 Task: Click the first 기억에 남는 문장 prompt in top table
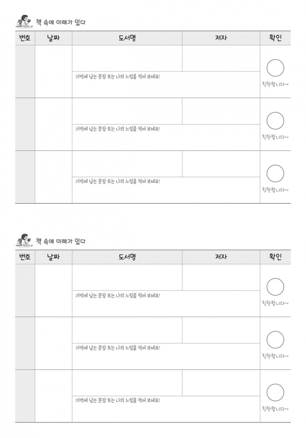(x=118, y=76)
